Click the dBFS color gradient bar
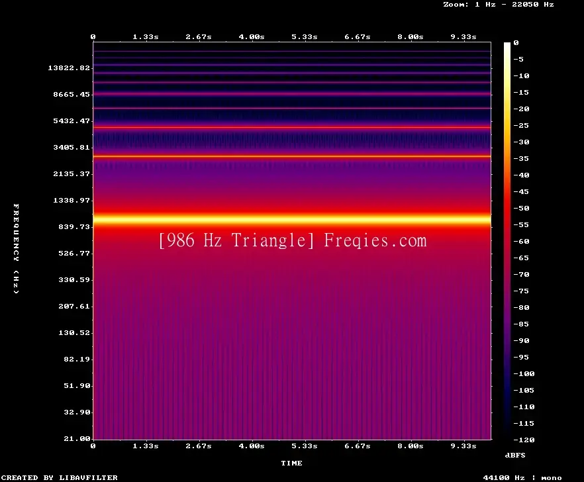This screenshot has height=482, width=584. coord(507,241)
